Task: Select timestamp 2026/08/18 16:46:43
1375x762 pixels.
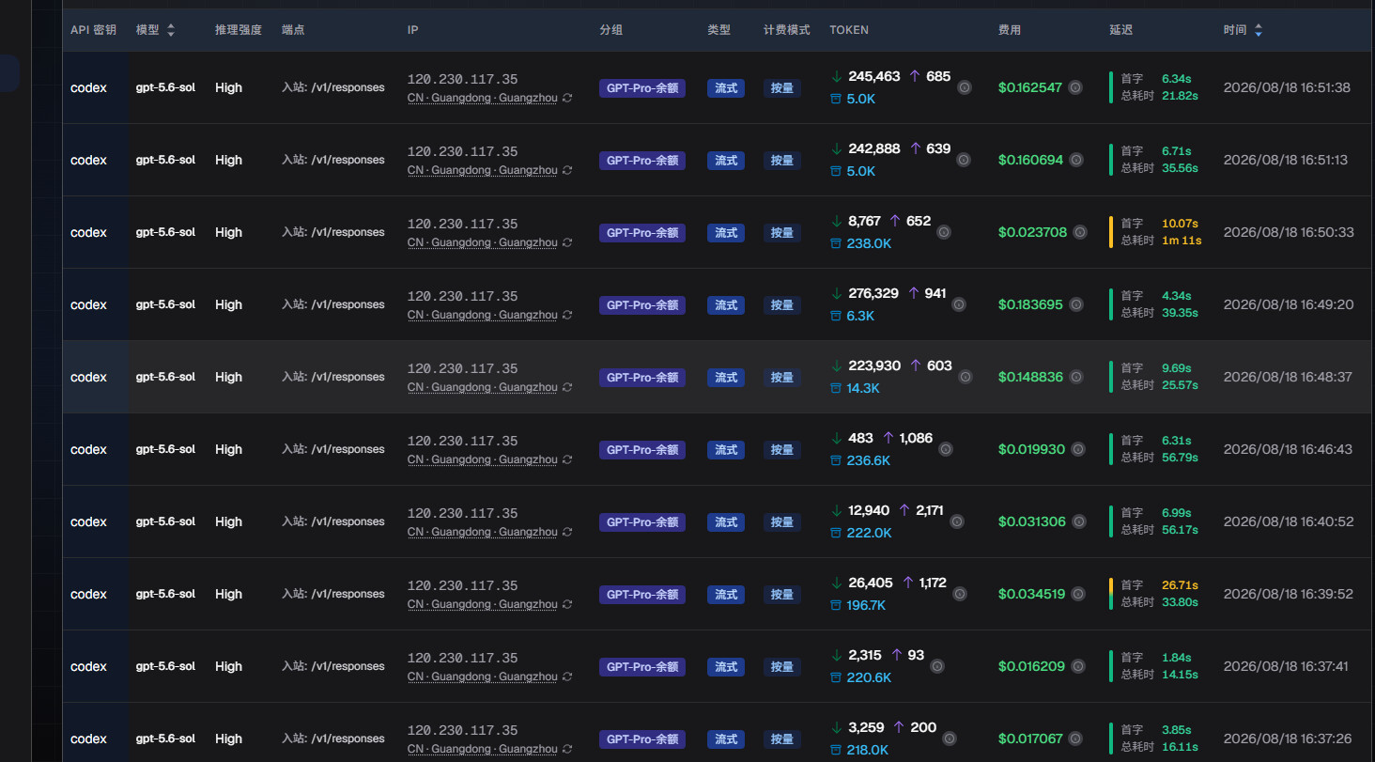Action: 1288,449
